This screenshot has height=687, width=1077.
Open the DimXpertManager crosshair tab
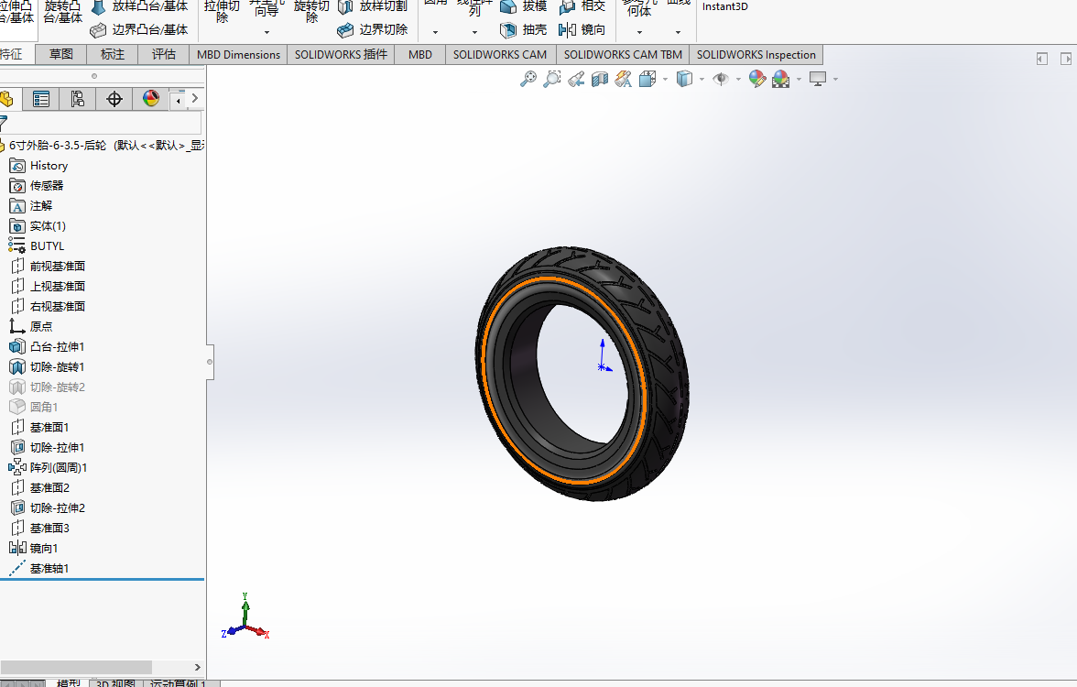(114, 99)
